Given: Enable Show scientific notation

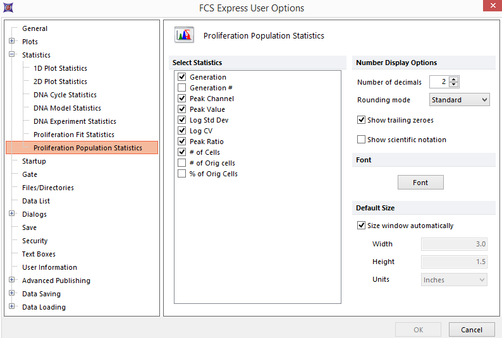Looking at the screenshot, I should 362,140.
